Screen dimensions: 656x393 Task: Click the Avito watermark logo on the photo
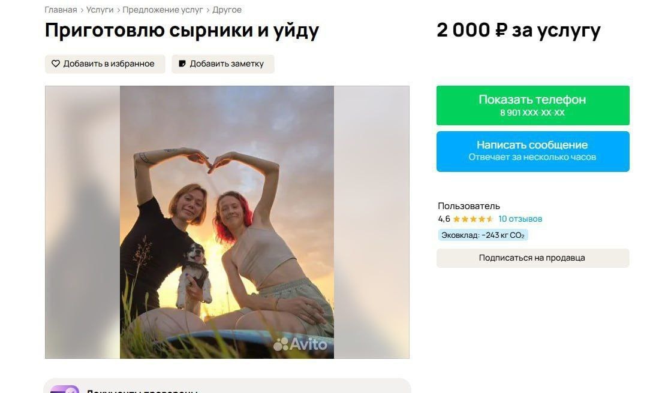tap(300, 344)
